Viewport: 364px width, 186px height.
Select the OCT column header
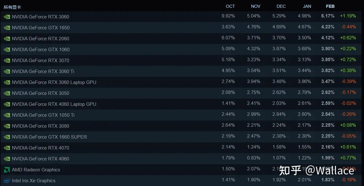230,6
